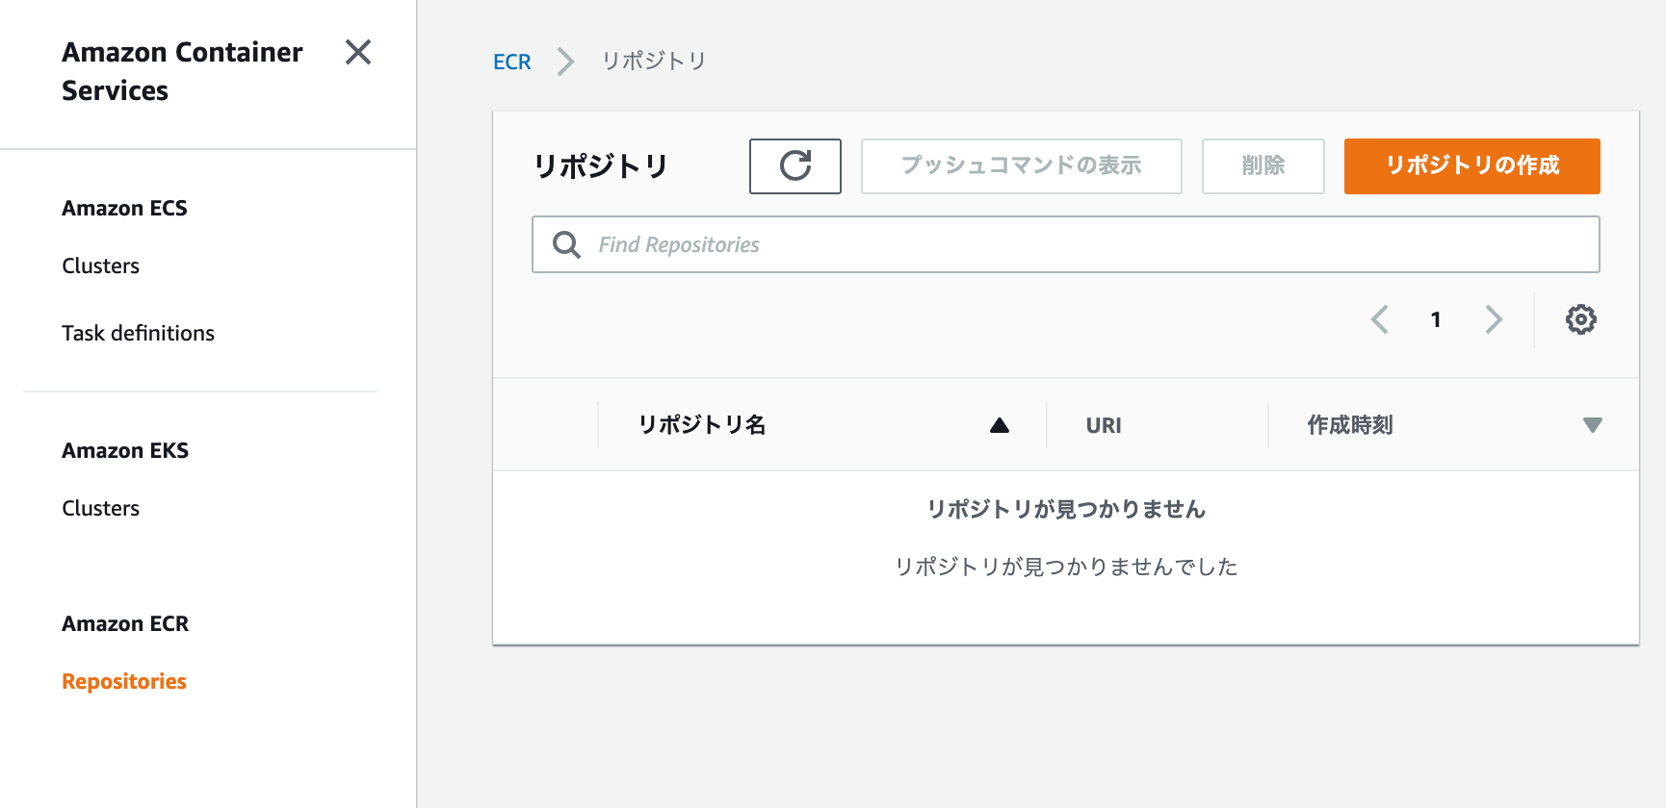Click the 削除 button
This screenshot has width=1666, height=808.
(x=1263, y=166)
